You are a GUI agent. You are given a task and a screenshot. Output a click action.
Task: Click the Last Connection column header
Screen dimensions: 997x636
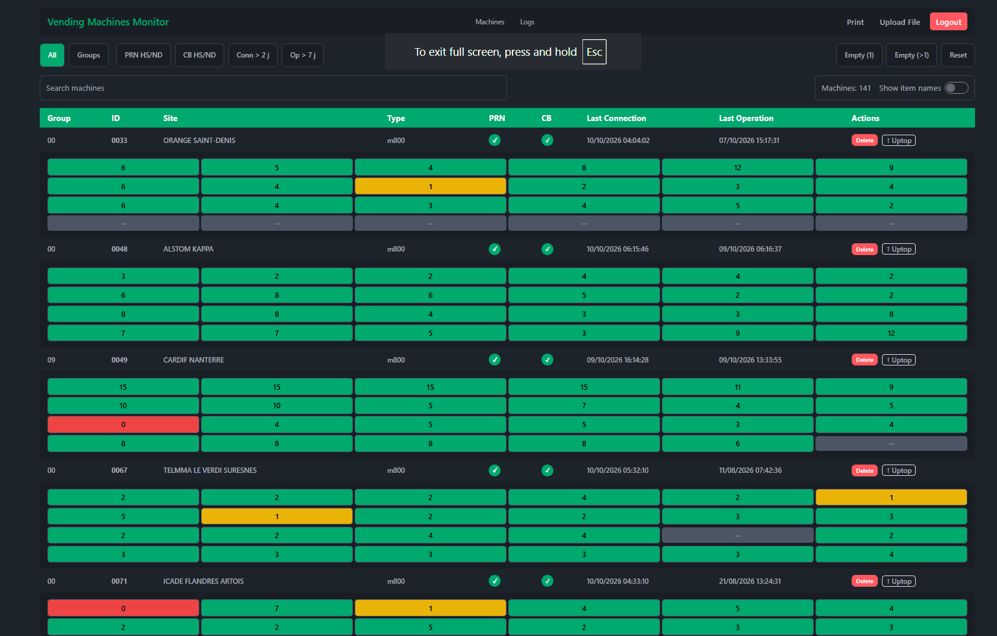point(616,118)
